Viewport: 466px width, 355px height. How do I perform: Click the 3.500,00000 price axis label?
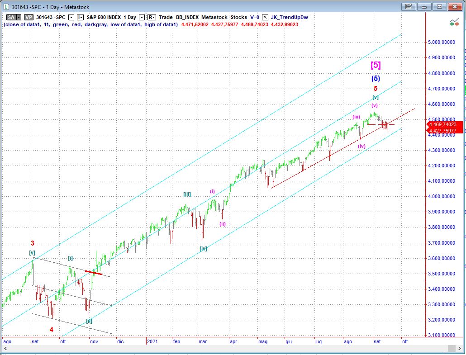(x=442, y=274)
